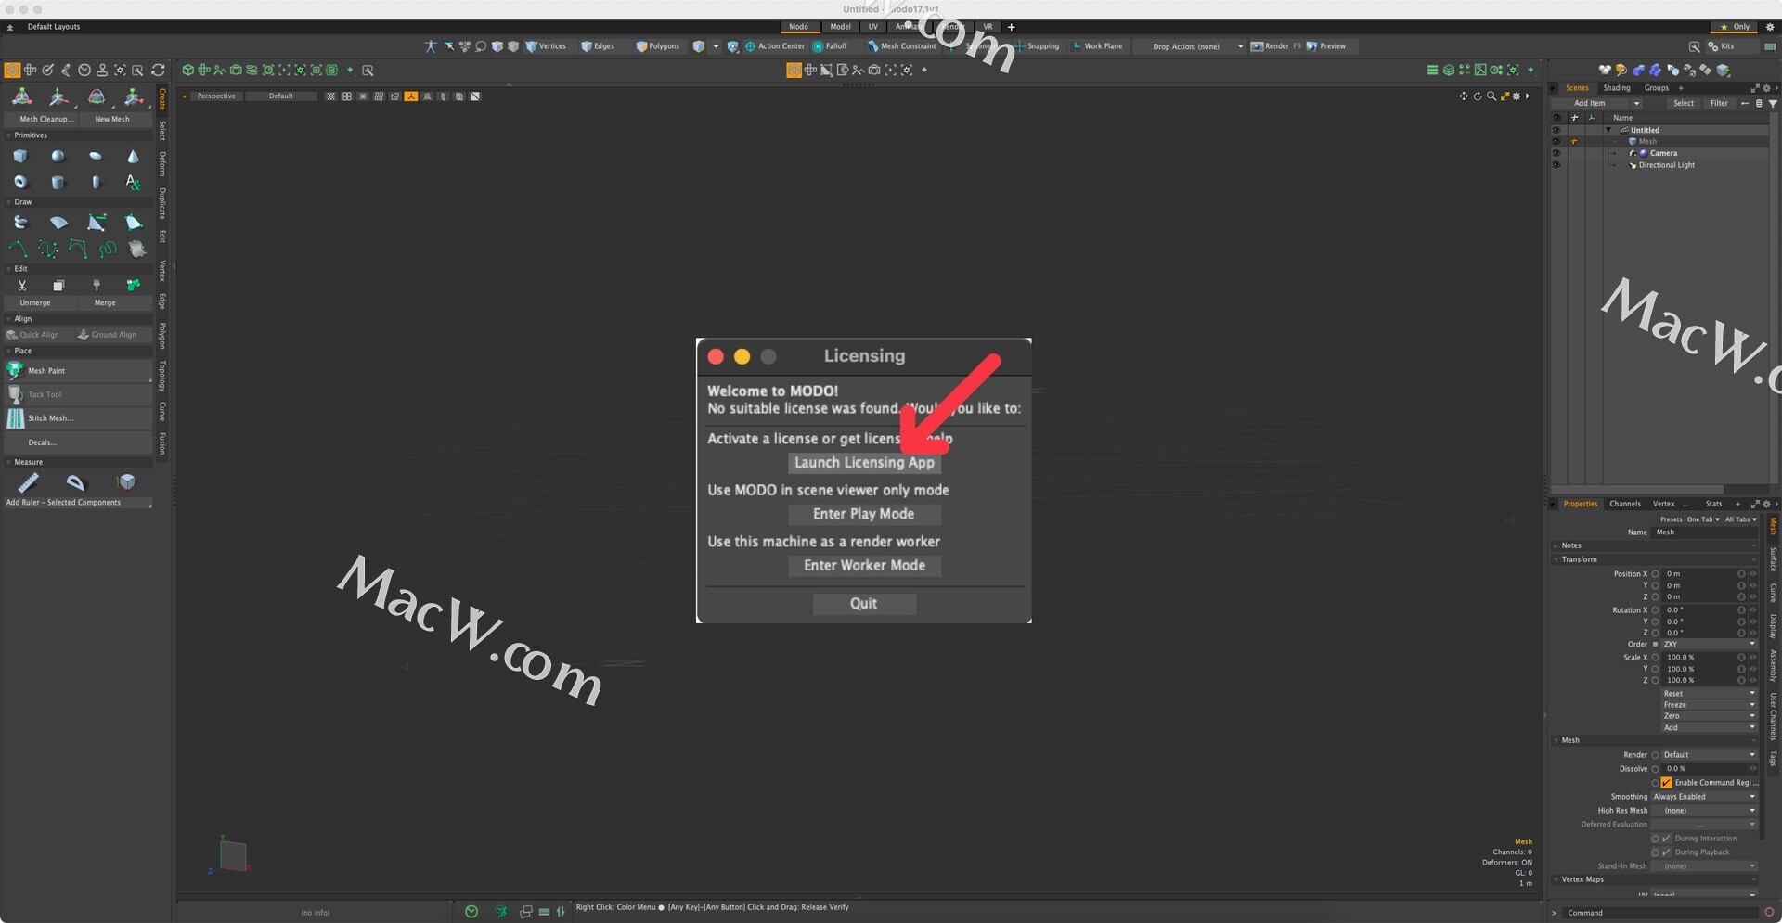Open the rotation Order ZXY dropdown
1782x923 pixels.
pos(1709,645)
